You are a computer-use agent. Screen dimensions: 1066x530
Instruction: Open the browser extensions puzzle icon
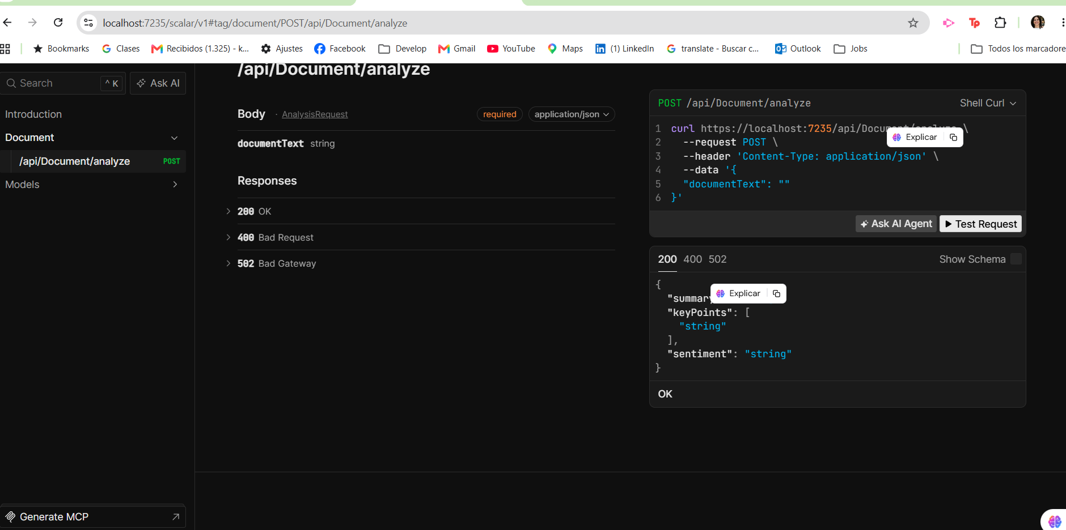click(x=1000, y=23)
